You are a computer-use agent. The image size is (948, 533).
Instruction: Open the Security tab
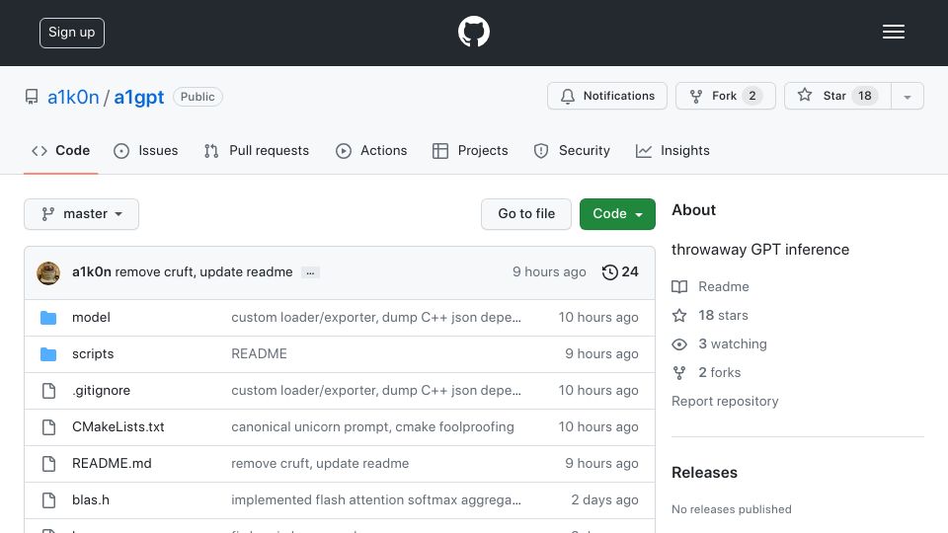pyautogui.click(x=572, y=150)
